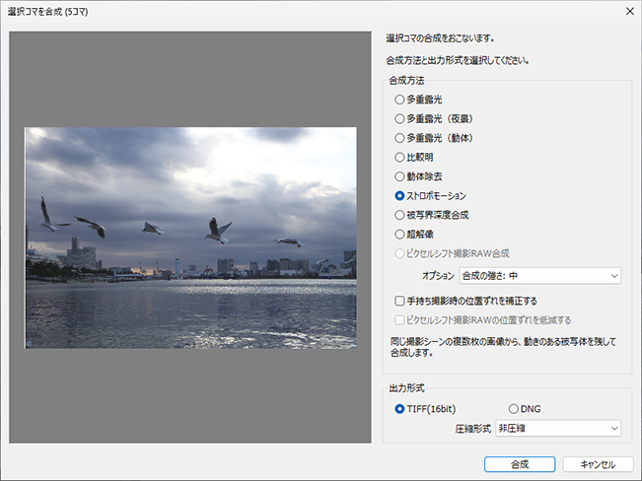Select 多重露光（動体） radio button
This screenshot has width=642, height=481.
coord(399,138)
